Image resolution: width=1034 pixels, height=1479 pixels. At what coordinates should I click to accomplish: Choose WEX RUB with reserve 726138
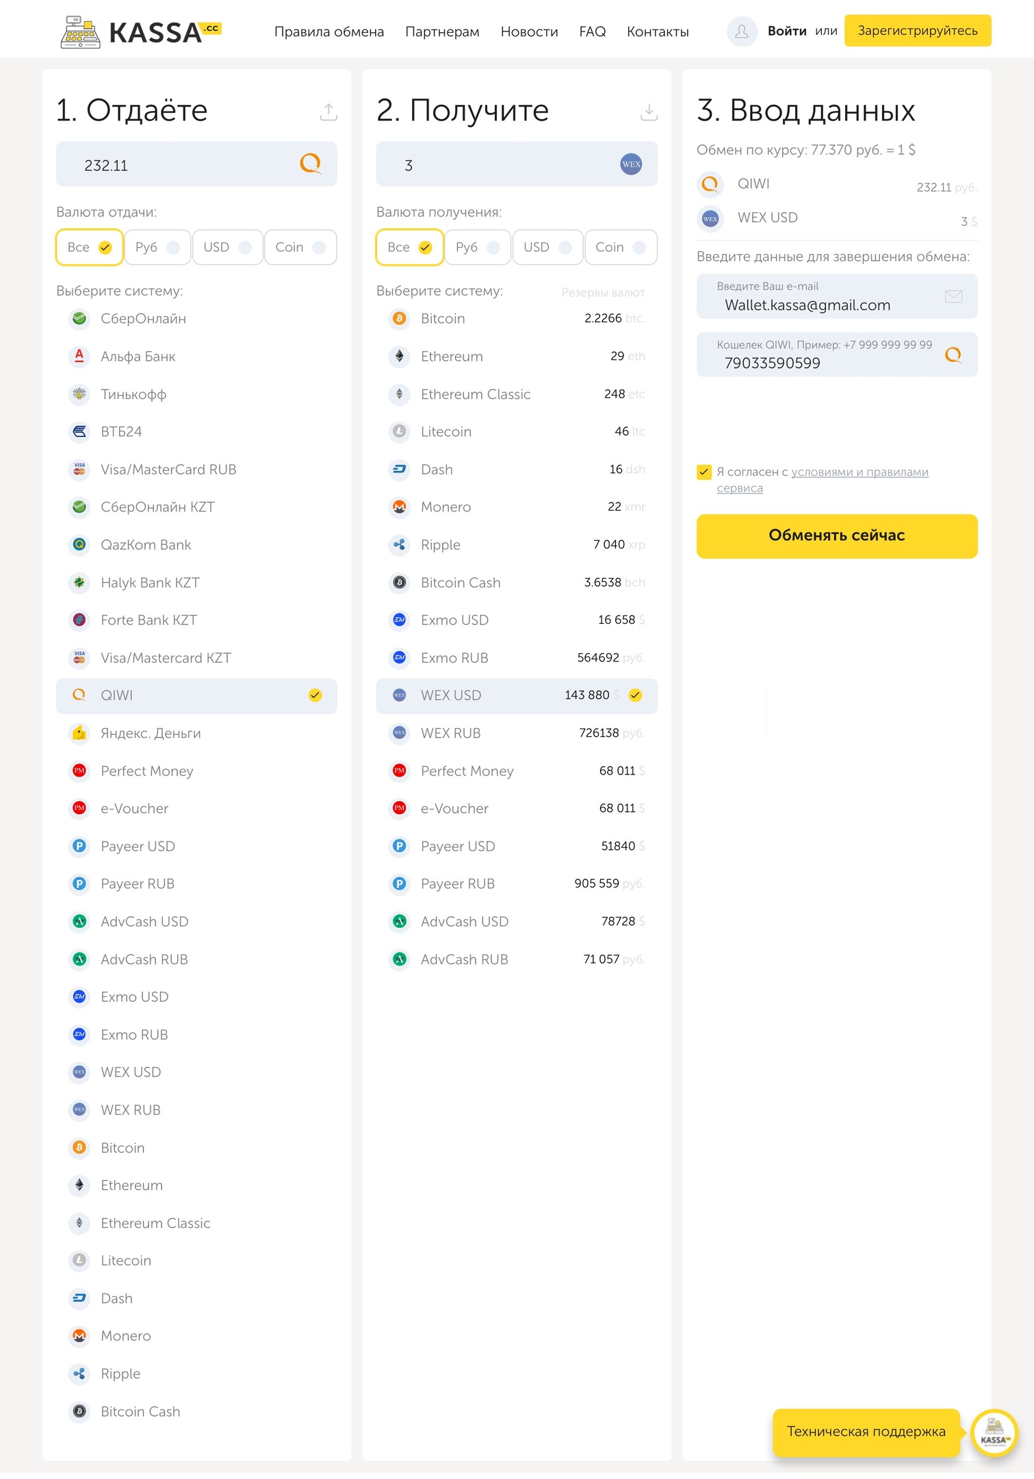tap(517, 733)
